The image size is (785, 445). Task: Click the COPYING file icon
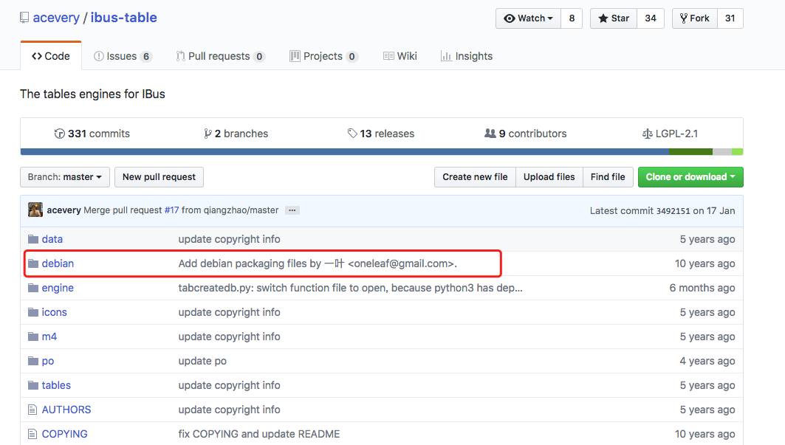point(32,434)
